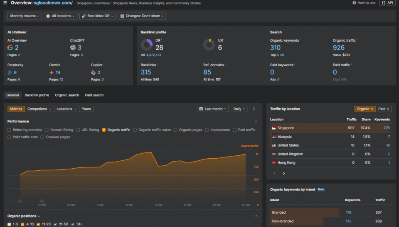Enable the Paid traffic checkbox

click(234, 130)
